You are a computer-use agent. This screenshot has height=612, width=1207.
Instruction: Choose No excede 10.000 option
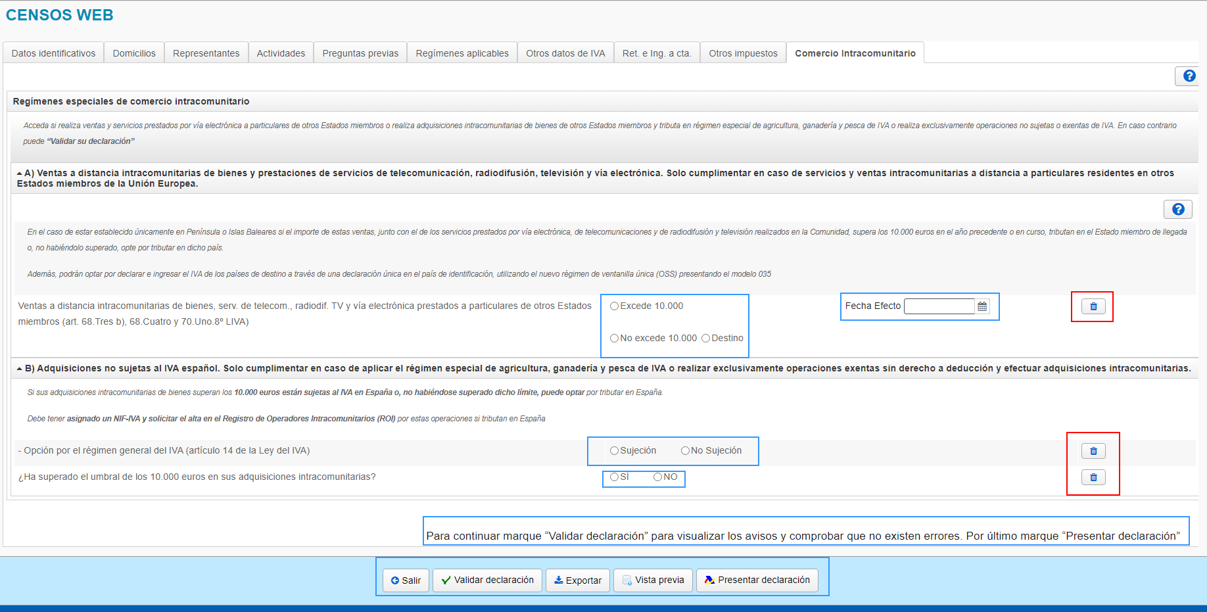coord(614,339)
